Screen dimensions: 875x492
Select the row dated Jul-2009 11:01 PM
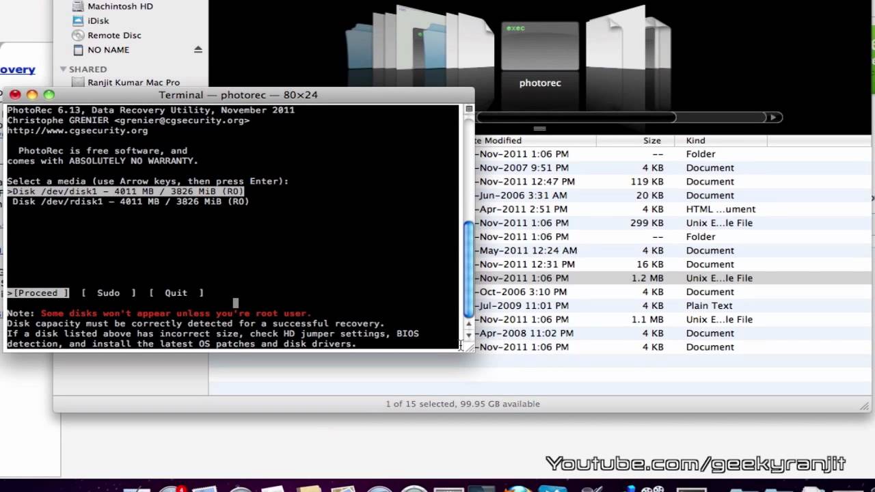click(x=673, y=305)
